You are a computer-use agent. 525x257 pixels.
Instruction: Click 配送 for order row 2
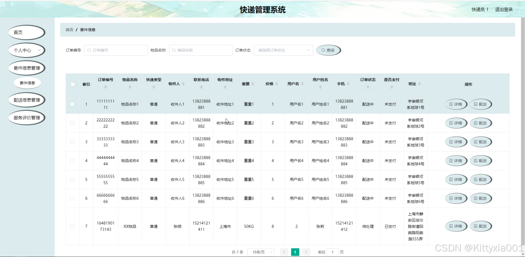pyautogui.click(x=481, y=123)
